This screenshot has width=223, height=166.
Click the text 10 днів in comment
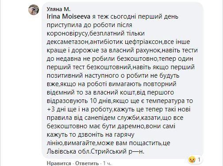pos(100,101)
